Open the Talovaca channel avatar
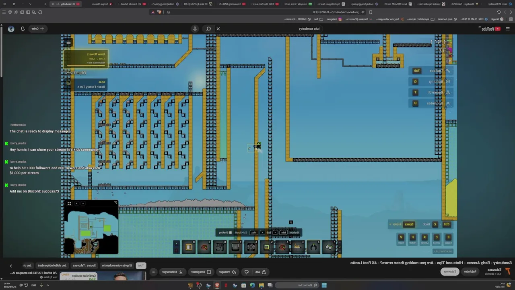The image size is (515, 290). pyautogui.click(x=508, y=271)
